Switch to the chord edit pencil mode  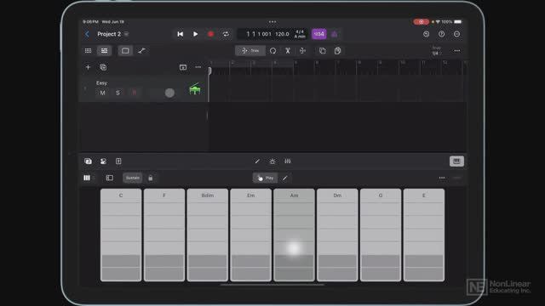tap(285, 178)
